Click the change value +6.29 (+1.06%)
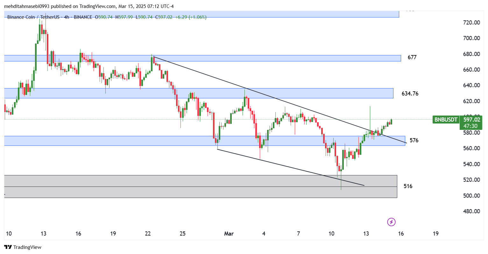488x254 pixels. (x=191, y=17)
